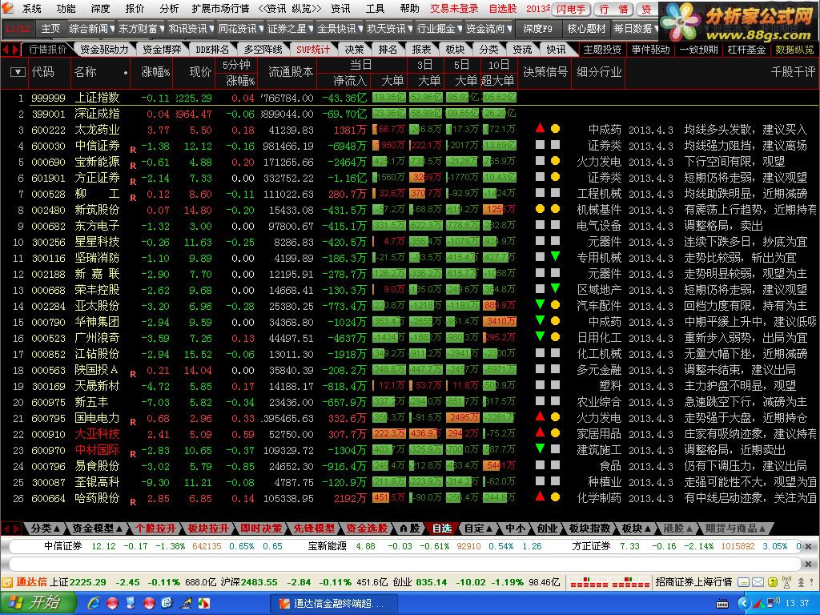
Task: Open the 期货与商品 bottom tab
Action: (x=735, y=529)
